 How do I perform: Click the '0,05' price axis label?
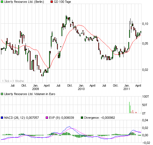point(145,43)
